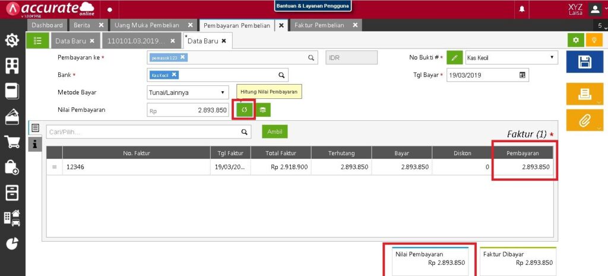Click the Bayar column header
The width and height of the screenshot is (608, 276).
[x=402, y=153]
